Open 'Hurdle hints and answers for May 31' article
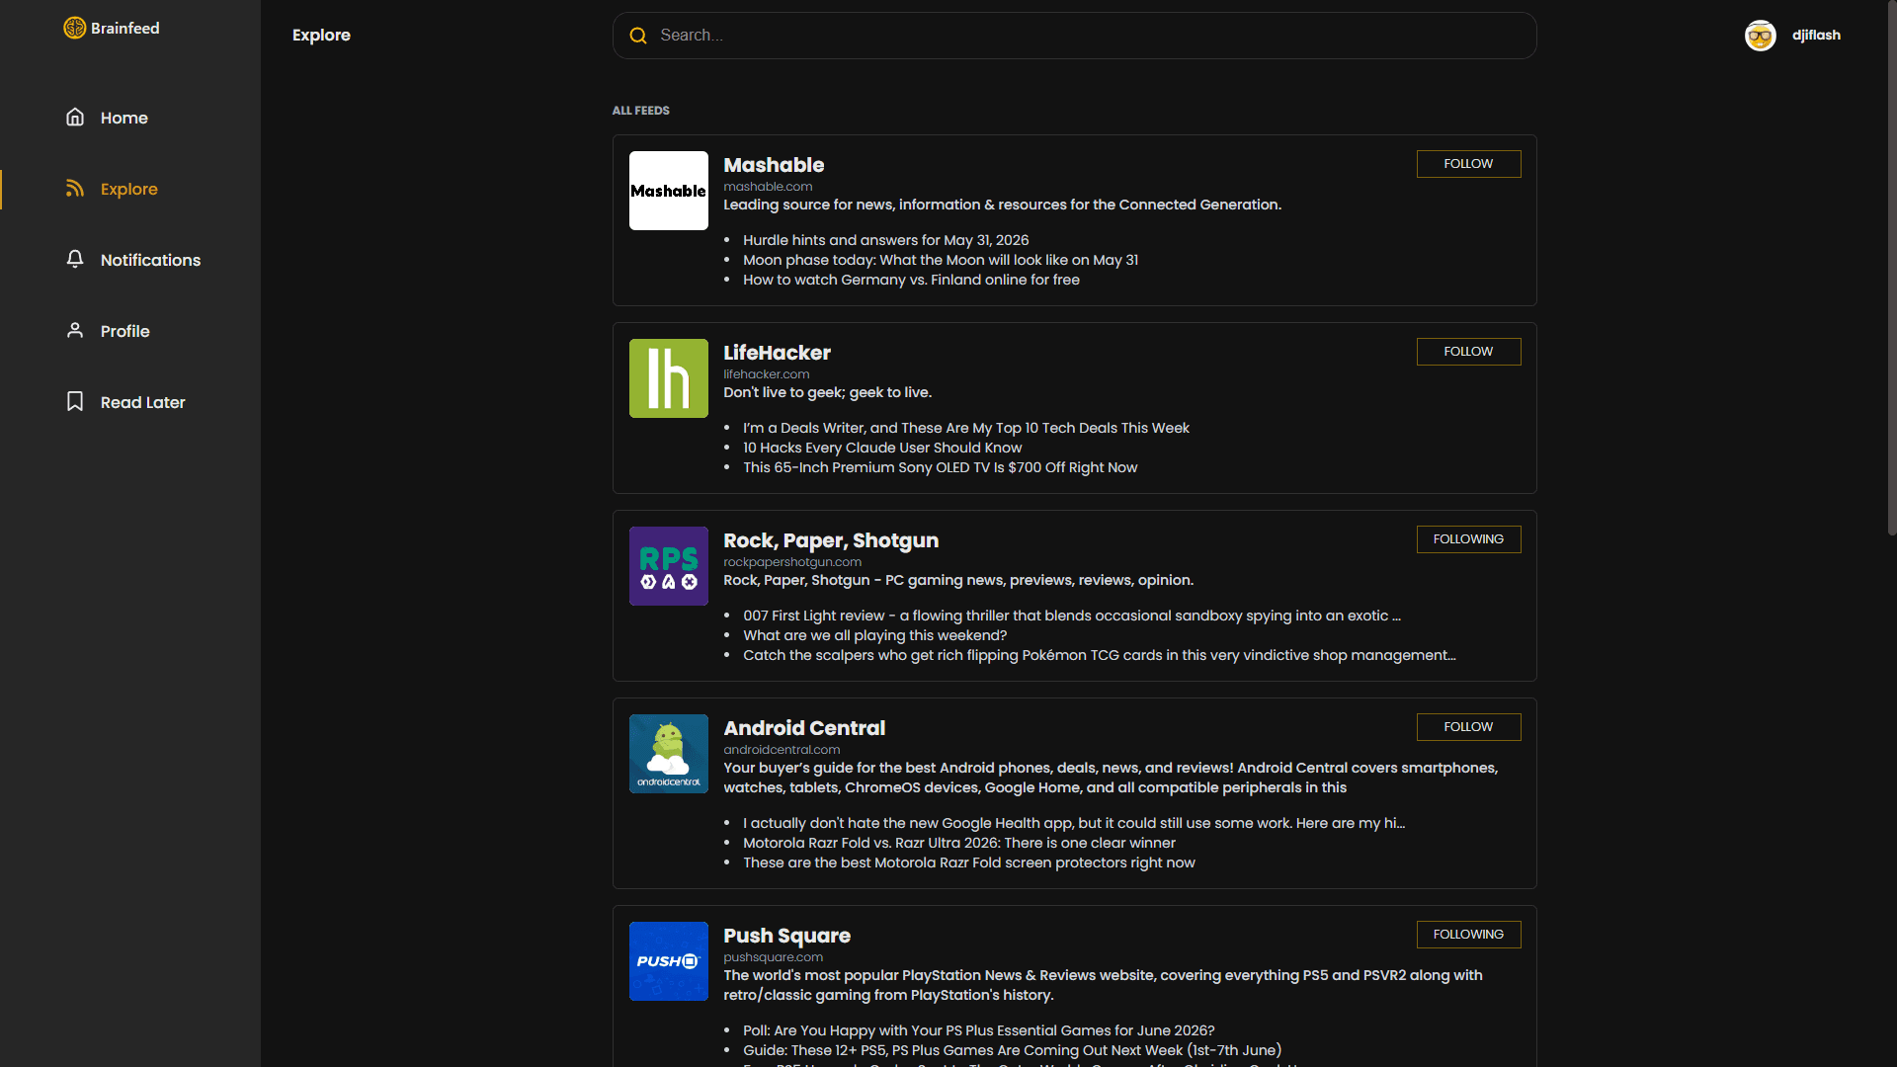The height and width of the screenshot is (1067, 1897). (885, 240)
